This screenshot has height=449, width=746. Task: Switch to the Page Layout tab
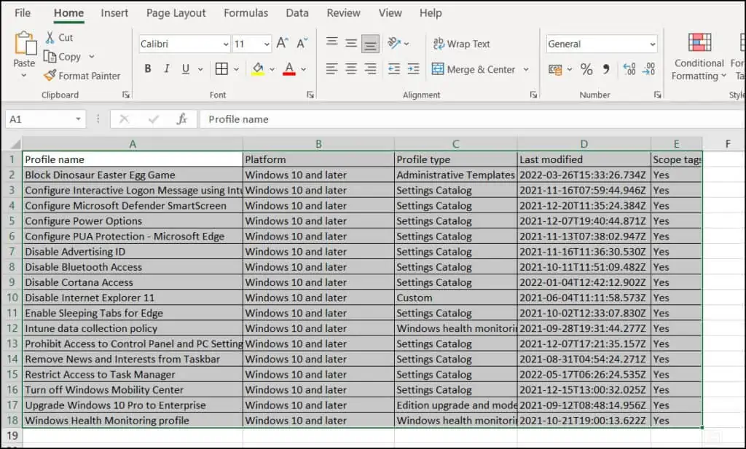tap(176, 13)
